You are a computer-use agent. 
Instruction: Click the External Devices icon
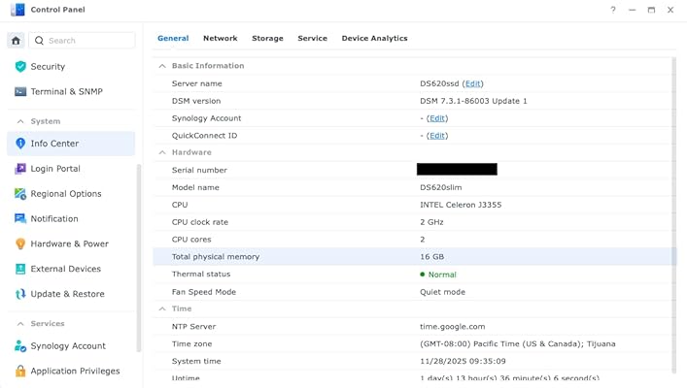(20, 270)
